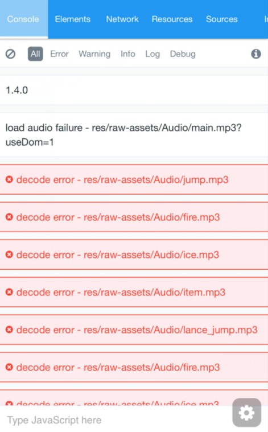This screenshot has width=268, height=432.
Task: Clear the console log with the ban icon
Action: [10, 54]
